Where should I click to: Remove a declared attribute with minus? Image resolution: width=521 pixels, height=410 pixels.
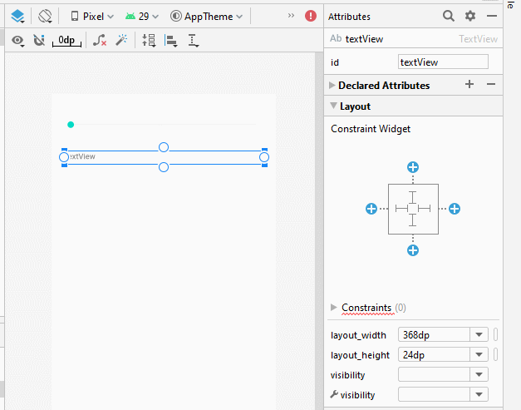[x=491, y=84]
